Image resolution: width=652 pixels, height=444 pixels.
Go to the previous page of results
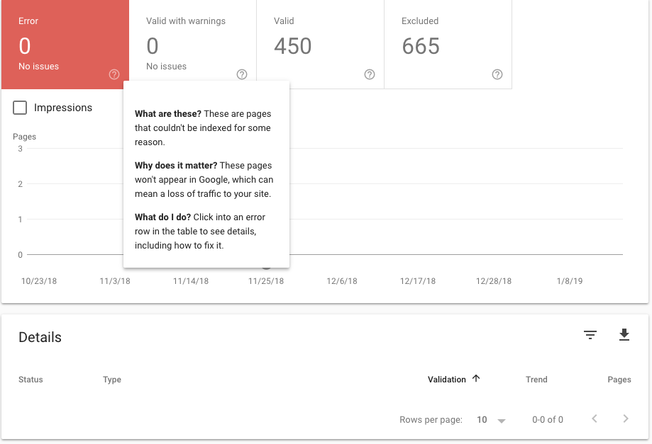click(595, 419)
